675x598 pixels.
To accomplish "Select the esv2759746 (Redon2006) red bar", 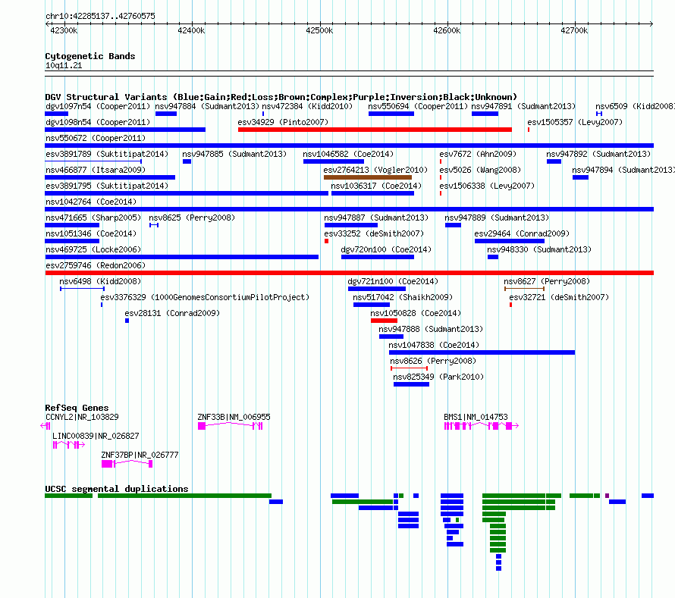I will [x=349, y=273].
